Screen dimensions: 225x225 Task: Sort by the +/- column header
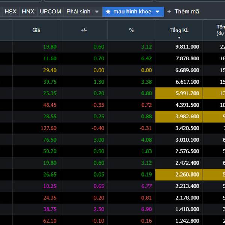pos(84,30)
